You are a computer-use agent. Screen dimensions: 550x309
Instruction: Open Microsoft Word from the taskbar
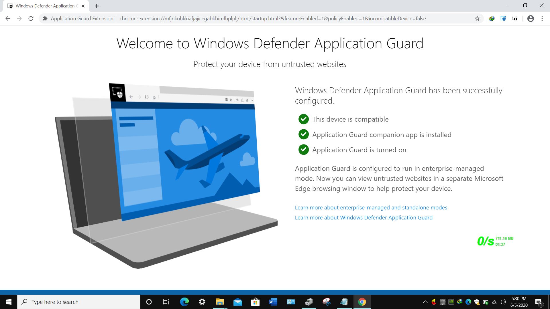click(273, 302)
